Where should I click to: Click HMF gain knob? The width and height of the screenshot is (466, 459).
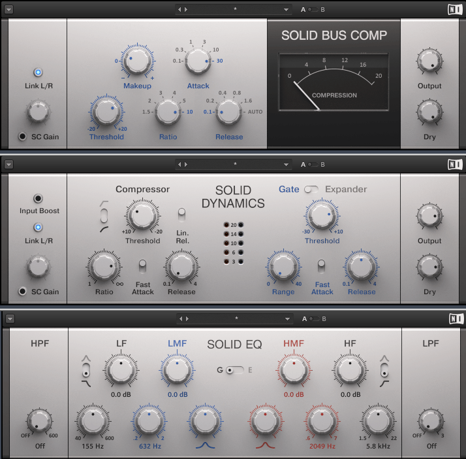pos(294,370)
